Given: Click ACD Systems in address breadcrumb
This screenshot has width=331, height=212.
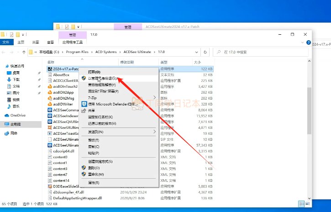Looking at the screenshot, I should [106, 52].
